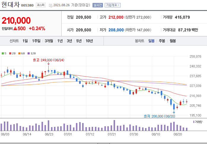Switch to 일봉 daily candle chart
The height and width of the screenshot is (144, 207).
(x=152, y=41)
